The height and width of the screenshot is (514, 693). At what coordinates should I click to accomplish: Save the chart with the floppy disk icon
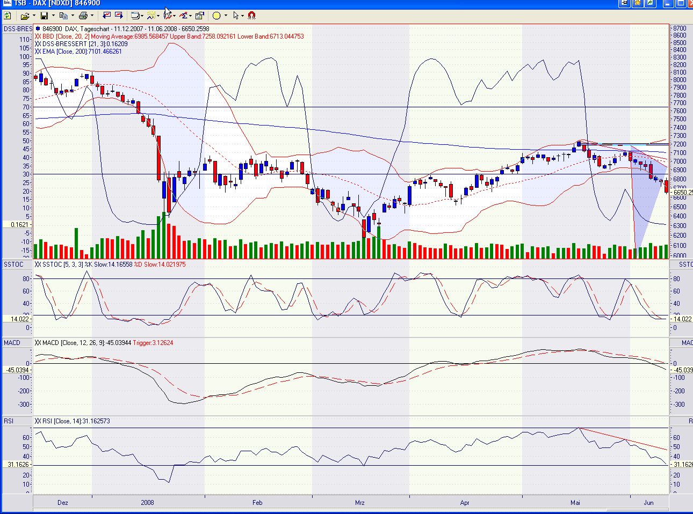point(45,16)
